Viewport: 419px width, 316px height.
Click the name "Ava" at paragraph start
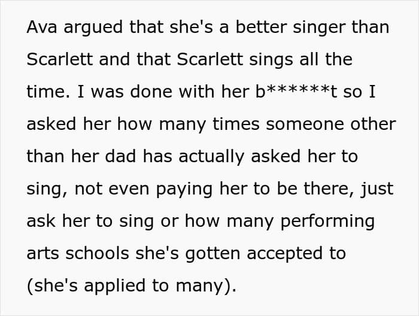[x=42, y=27]
